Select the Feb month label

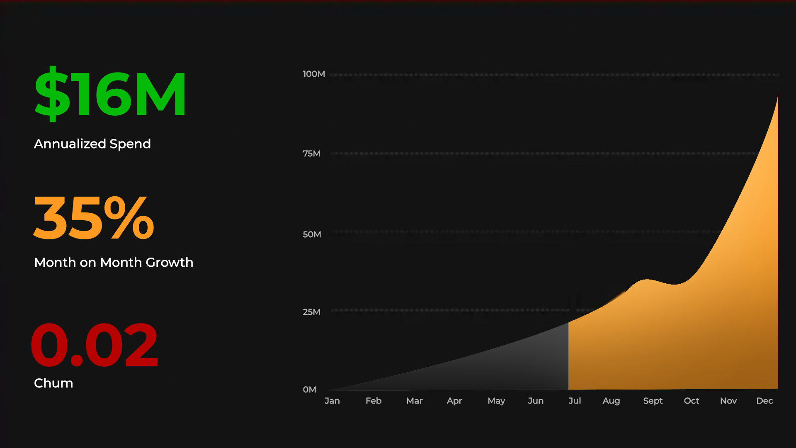pyautogui.click(x=373, y=401)
